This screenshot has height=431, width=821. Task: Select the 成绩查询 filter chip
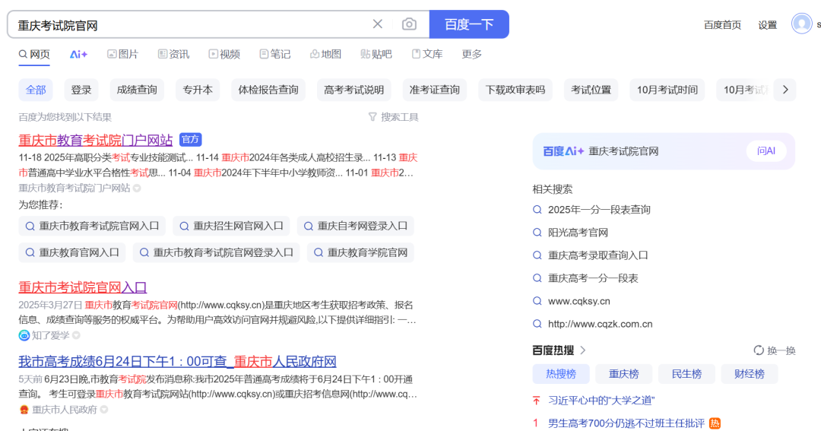pos(137,90)
